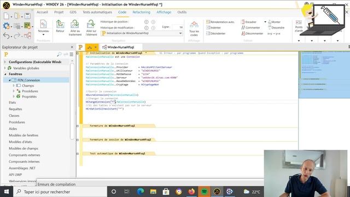350x197 pixels.
Task: Click the save floppy disk icon
Action: click(28, 16)
